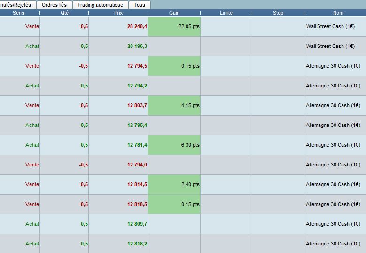Click the Stop column header
This screenshot has width=366, height=253.
point(278,13)
